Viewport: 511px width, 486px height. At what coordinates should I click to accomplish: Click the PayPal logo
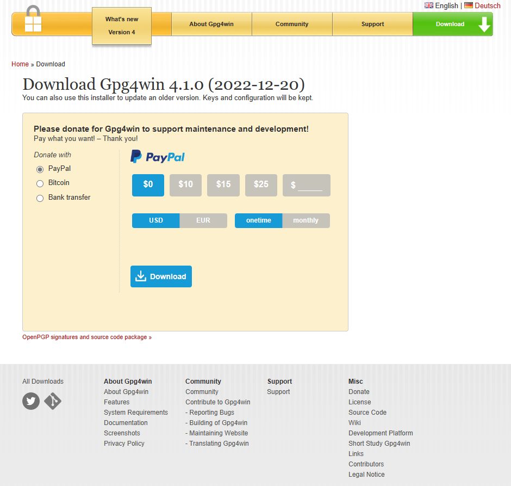[x=158, y=157]
